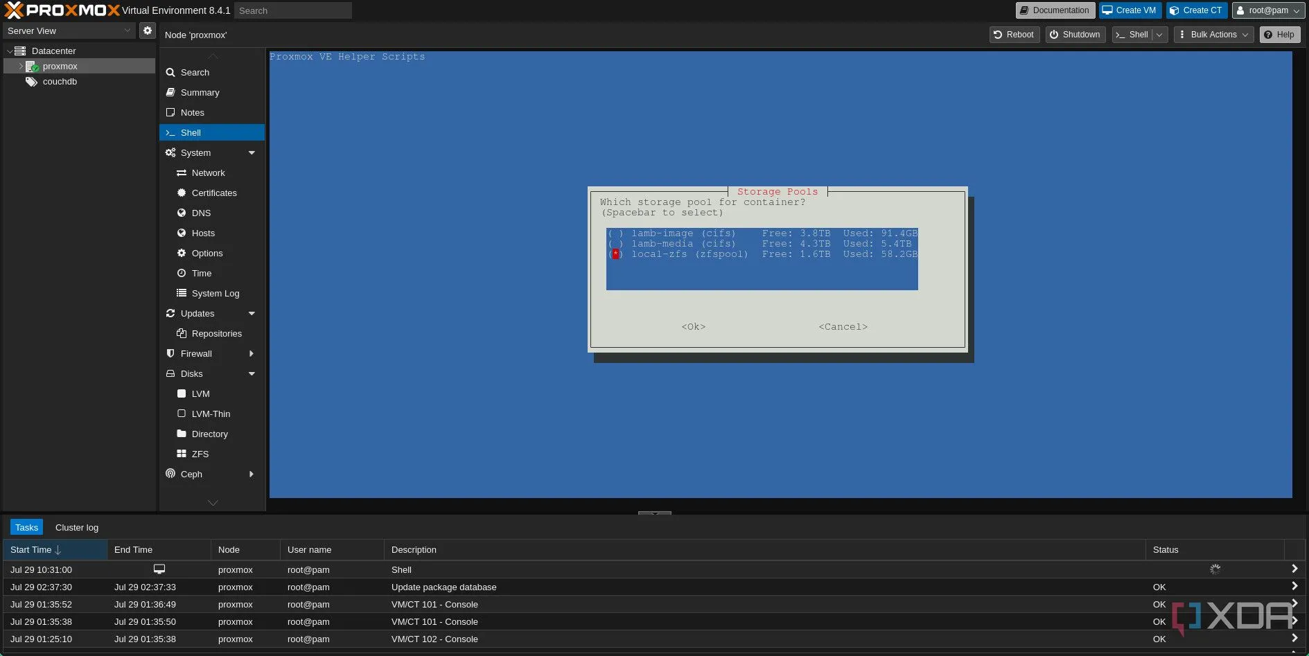Open the Network settings
The width and height of the screenshot is (1309, 656).
point(208,173)
